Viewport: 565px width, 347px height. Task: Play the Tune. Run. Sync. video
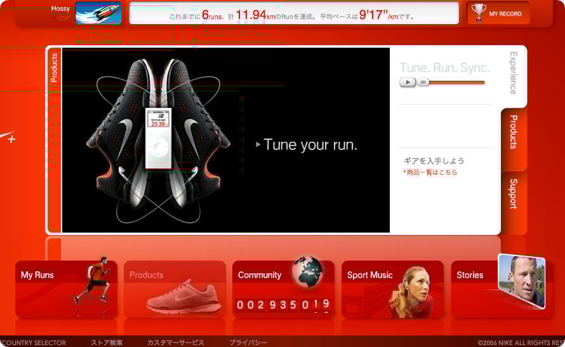tap(408, 82)
